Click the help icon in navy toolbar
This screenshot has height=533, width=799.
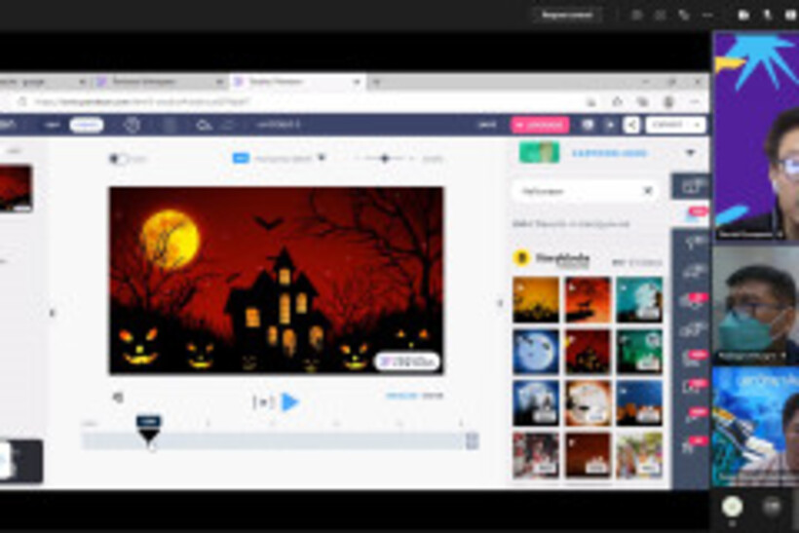tap(133, 125)
